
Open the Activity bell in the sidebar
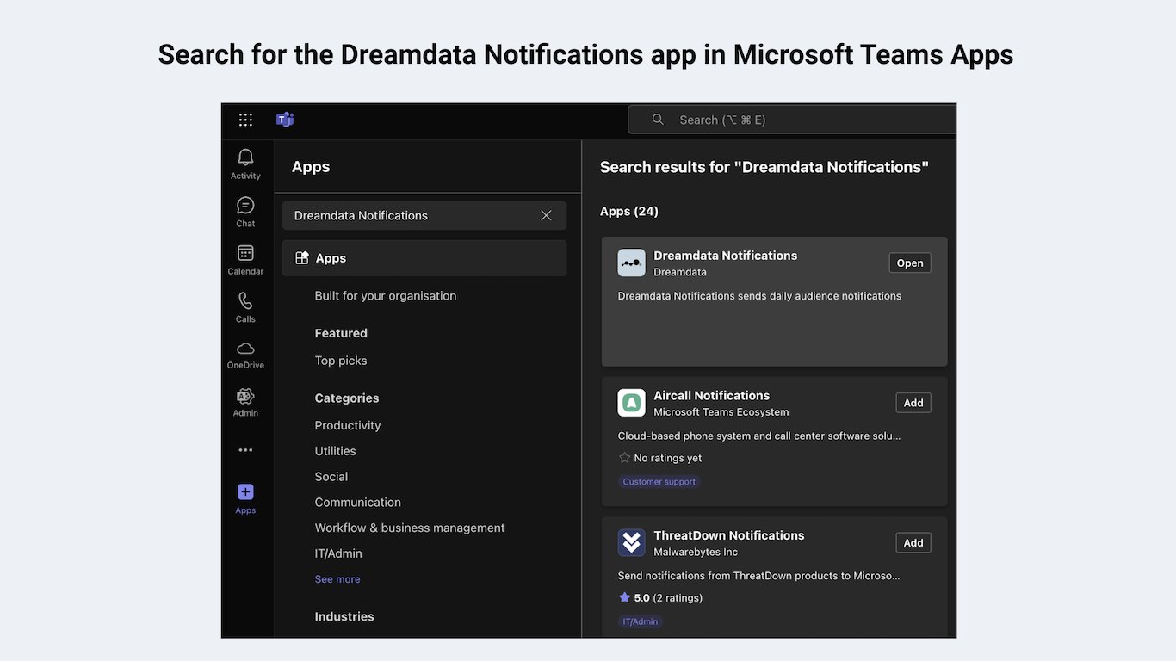click(x=245, y=164)
